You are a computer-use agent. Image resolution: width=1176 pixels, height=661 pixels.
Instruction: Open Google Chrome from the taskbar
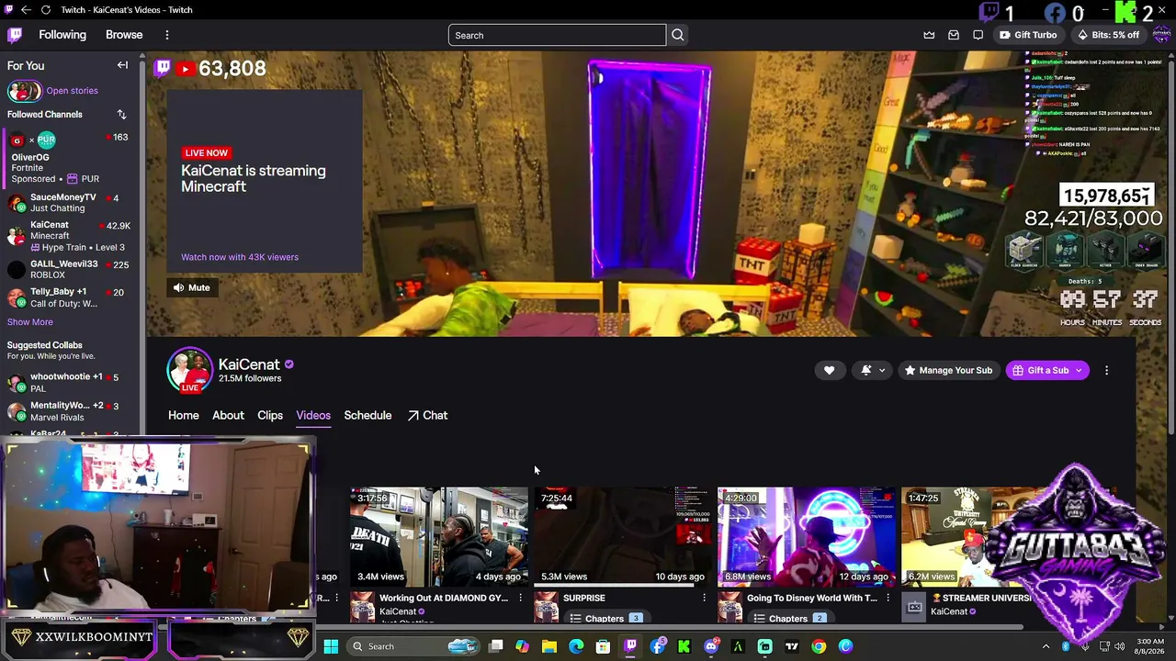pyautogui.click(x=819, y=646)
